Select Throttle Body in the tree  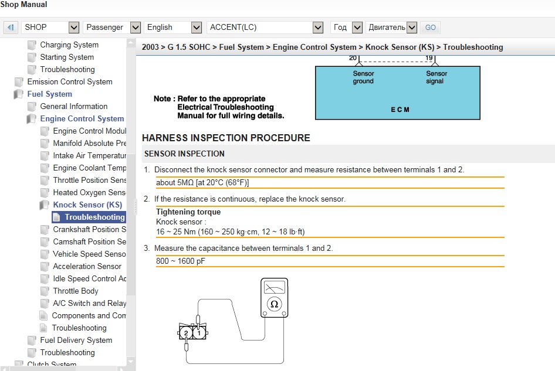click(x=76, y=291)
